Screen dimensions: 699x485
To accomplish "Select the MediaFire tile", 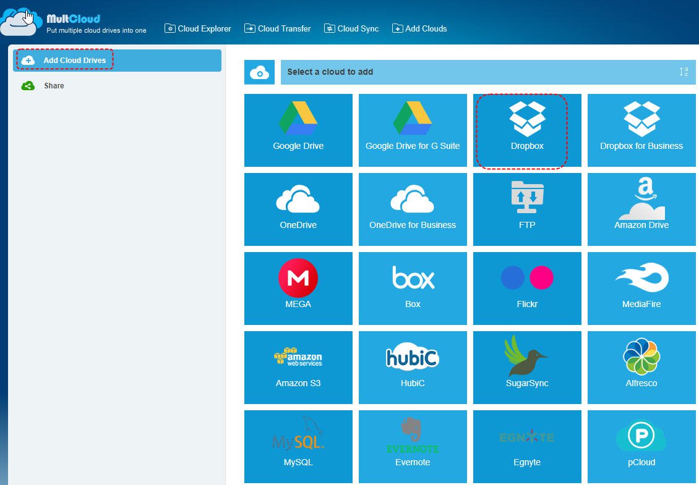I will pyautogui.click(x=641, y=288).
